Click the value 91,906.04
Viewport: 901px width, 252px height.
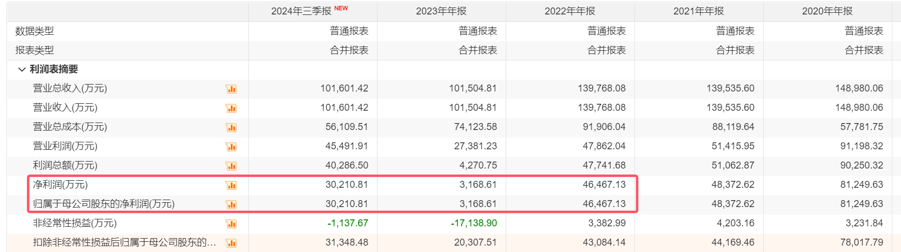[604, 127]
